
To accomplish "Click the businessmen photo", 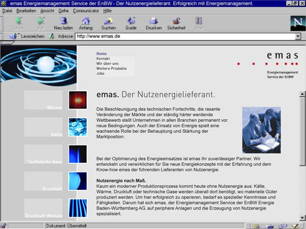I will point(262,130).
